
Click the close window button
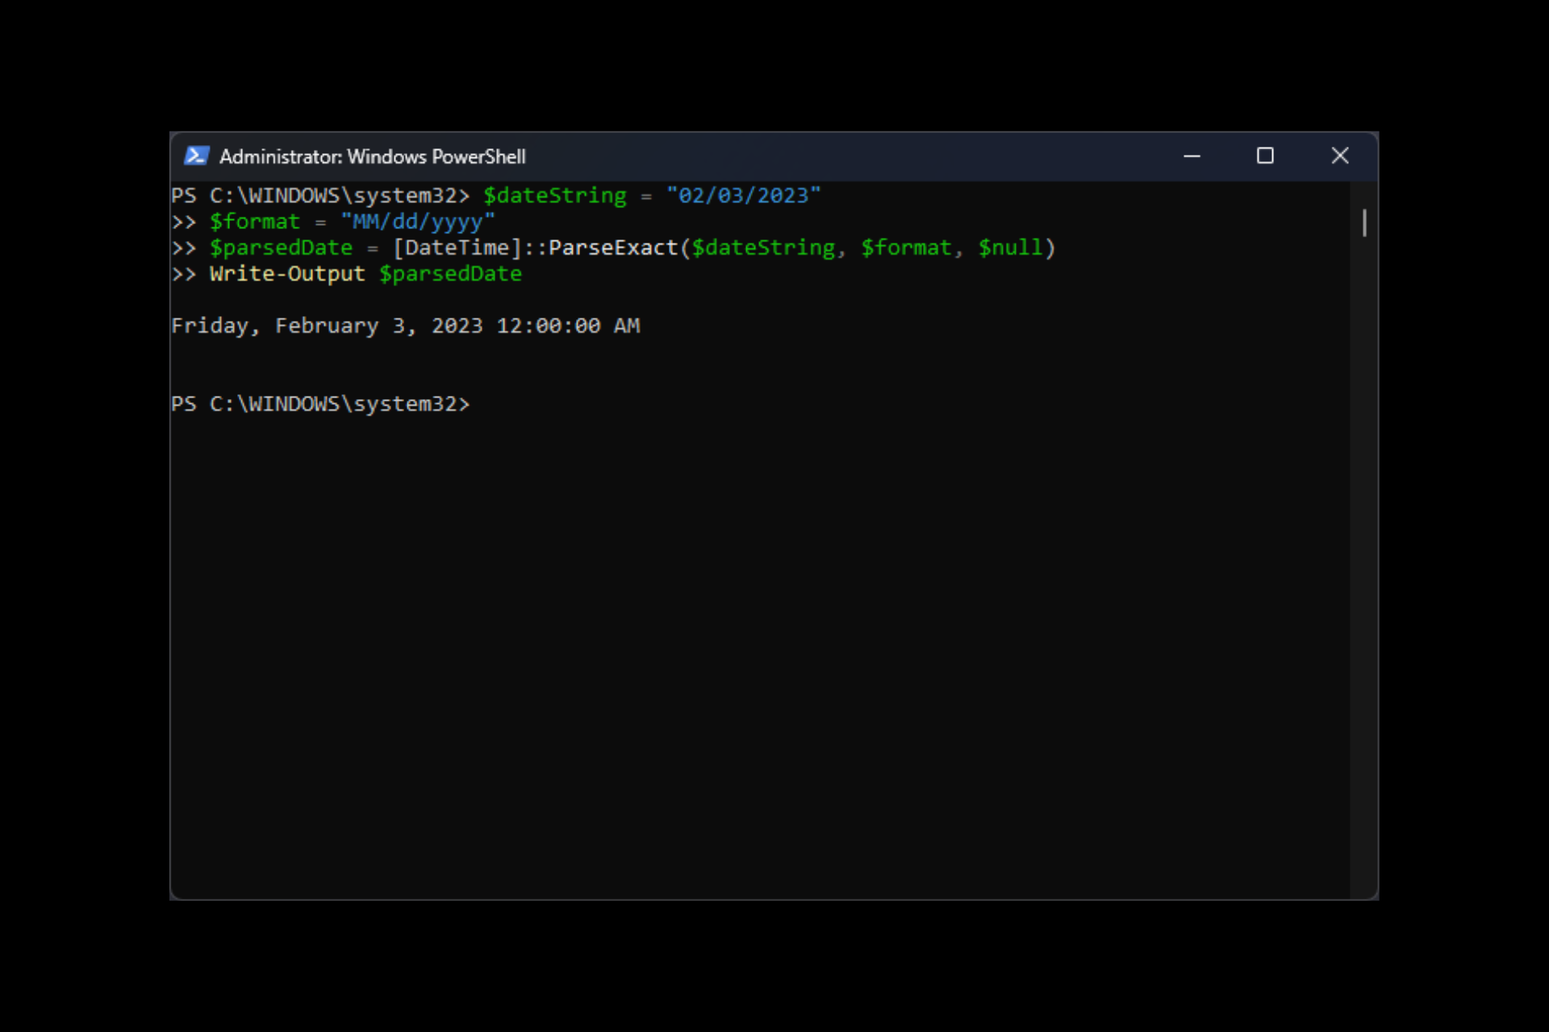tap(1340, 156)
